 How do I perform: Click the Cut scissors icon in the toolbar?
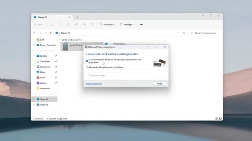pos(52,24)
